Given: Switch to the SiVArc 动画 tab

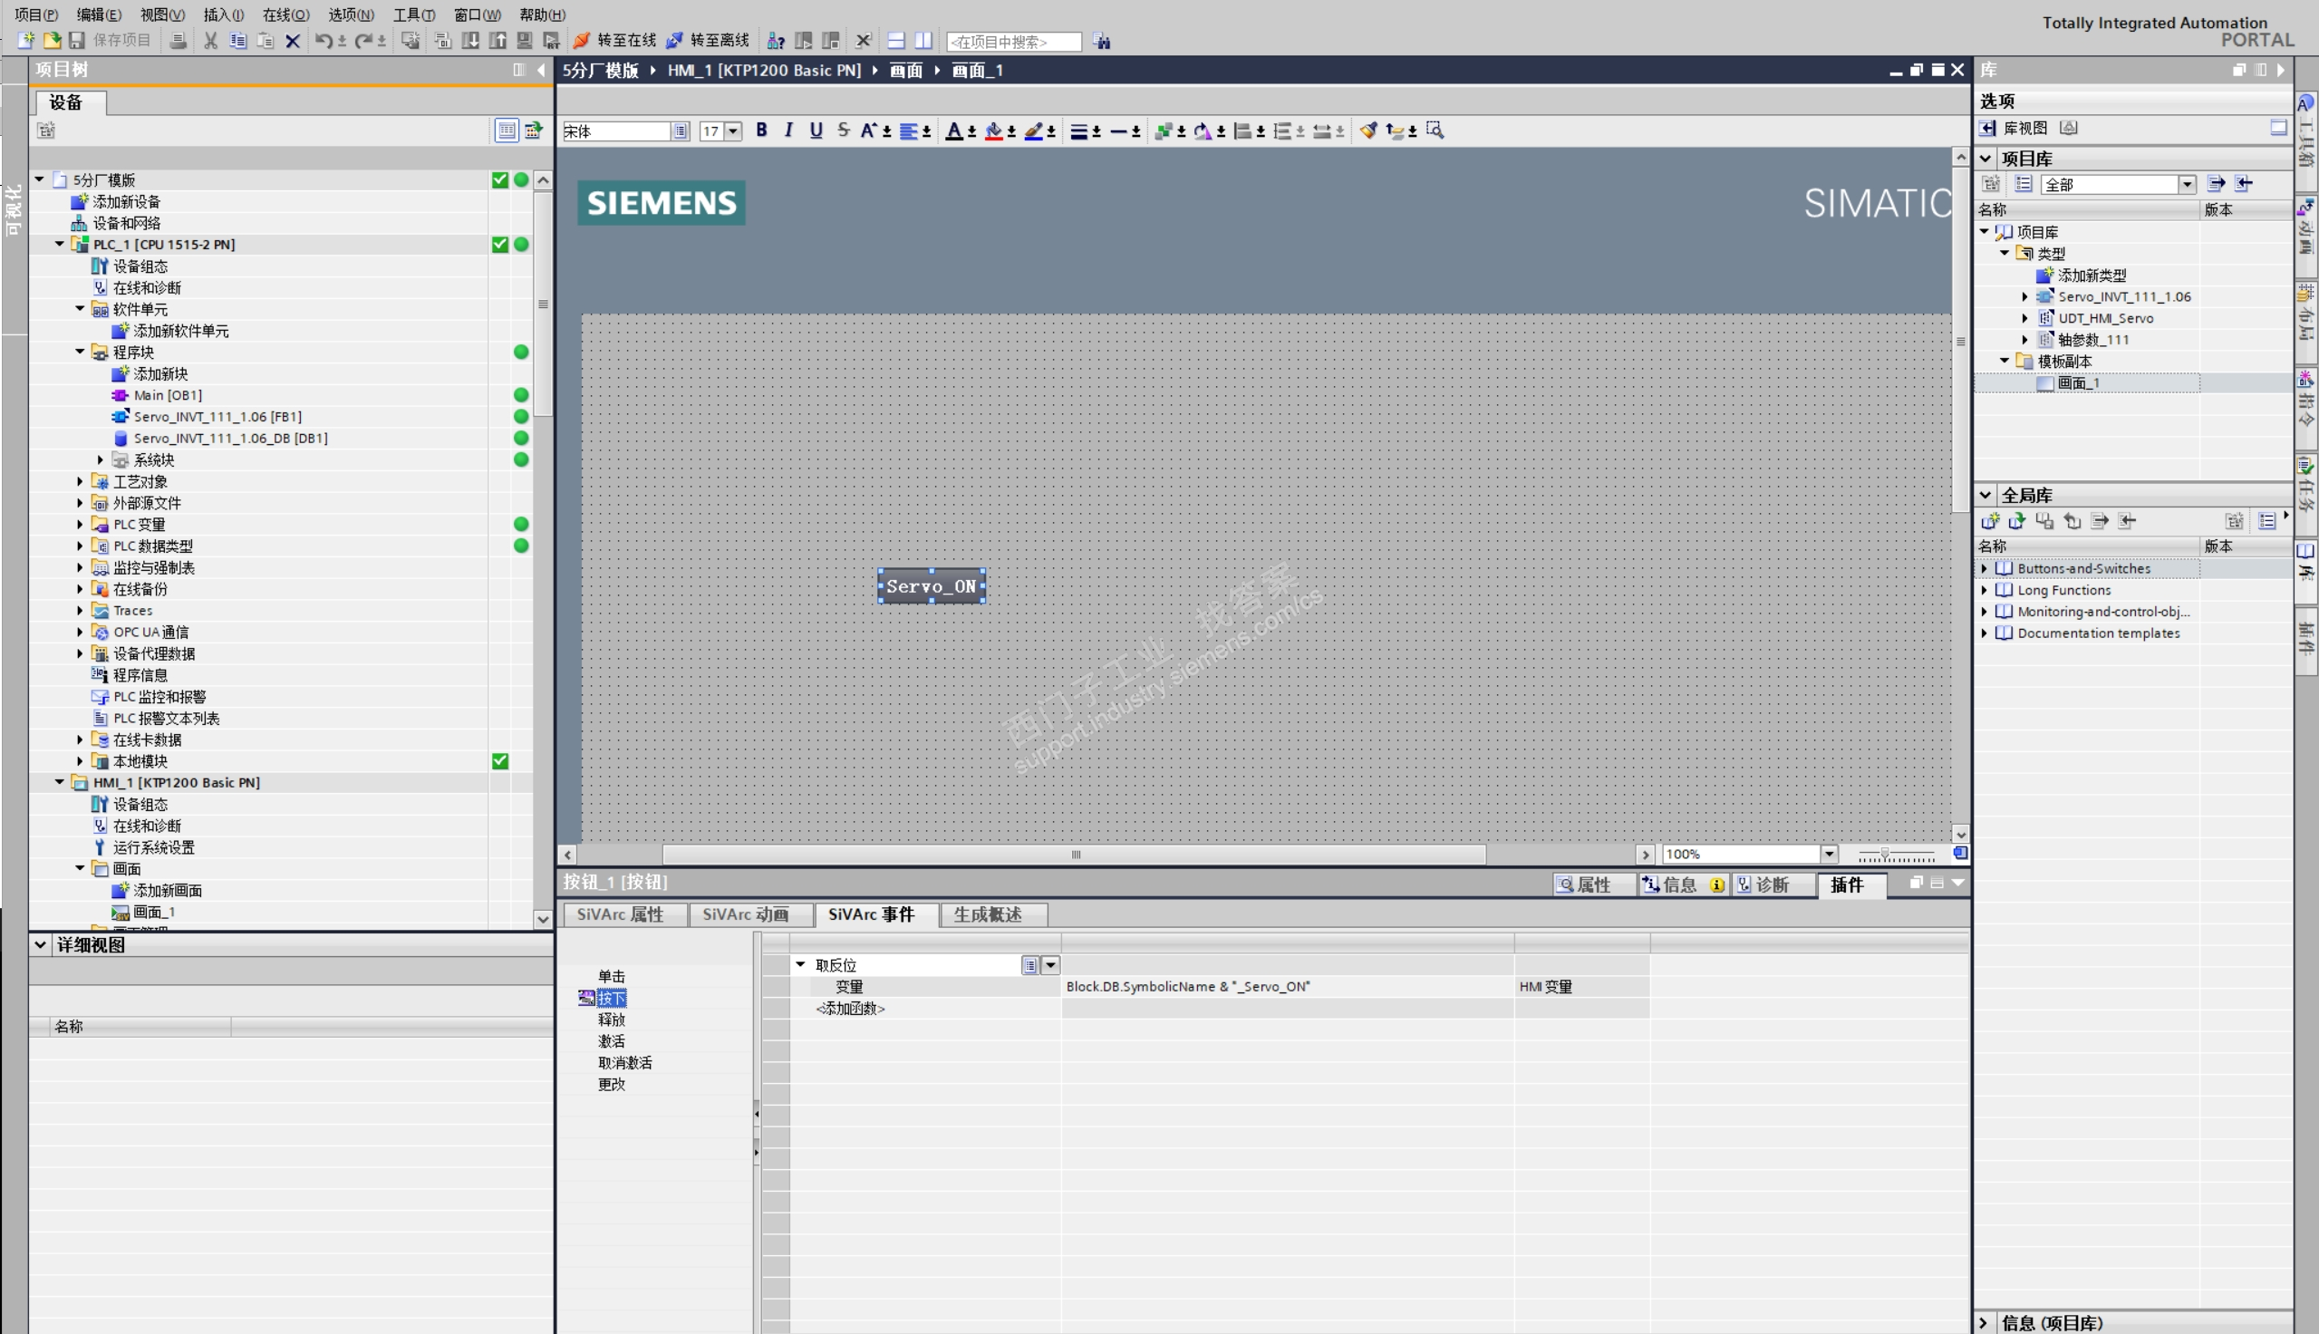Looking at the screenshot, I should point(746,914).
